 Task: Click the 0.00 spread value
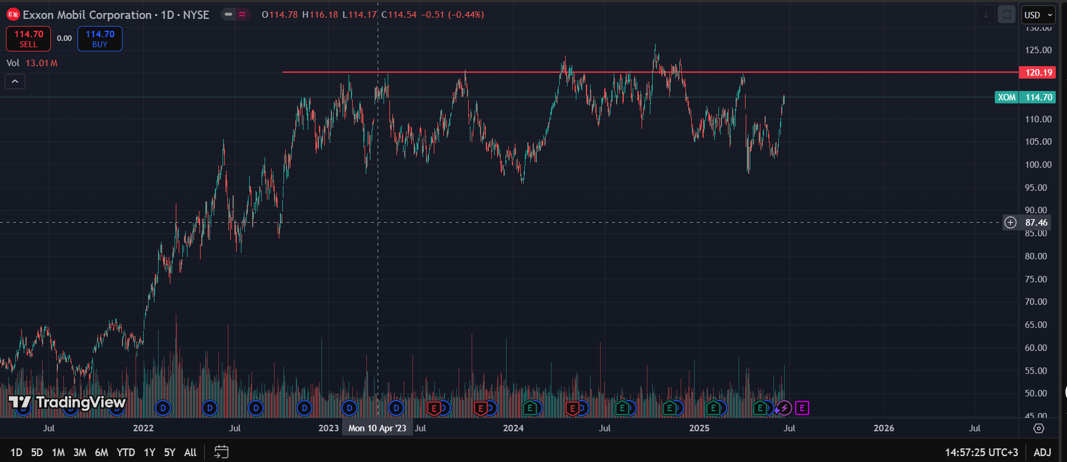[65, 38]
